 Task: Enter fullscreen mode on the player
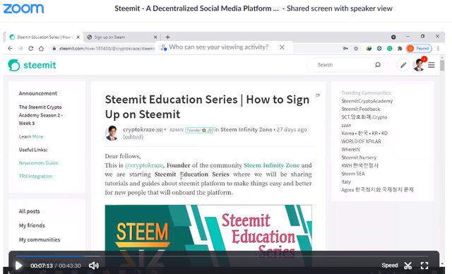tap(424, 266)
